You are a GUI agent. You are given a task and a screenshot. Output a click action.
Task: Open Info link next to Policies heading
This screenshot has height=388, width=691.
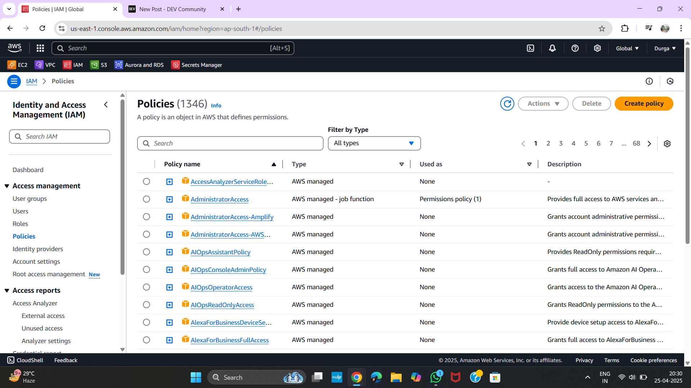click(x=216, y=106)
